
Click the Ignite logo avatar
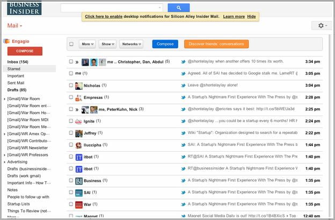coord(78,122)
